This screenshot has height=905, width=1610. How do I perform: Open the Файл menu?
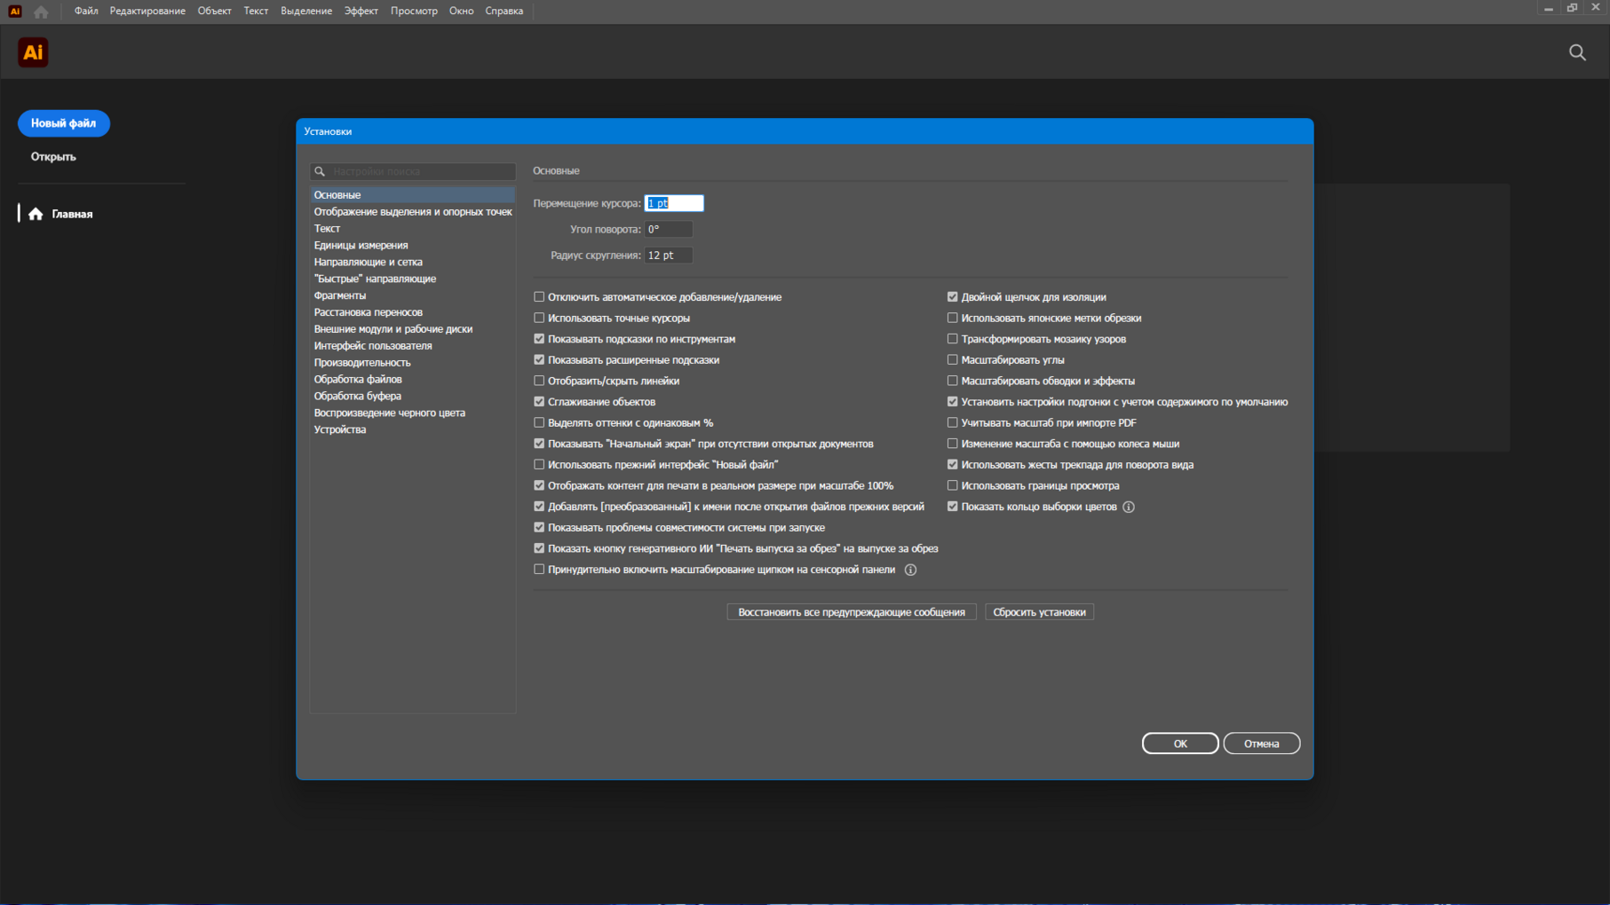[x=86, y=12]
